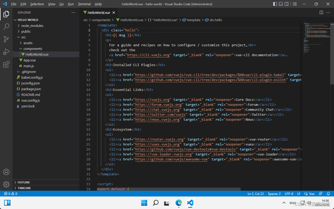
Task: Toggle the primary side bar layout icon
Action: 275,4
